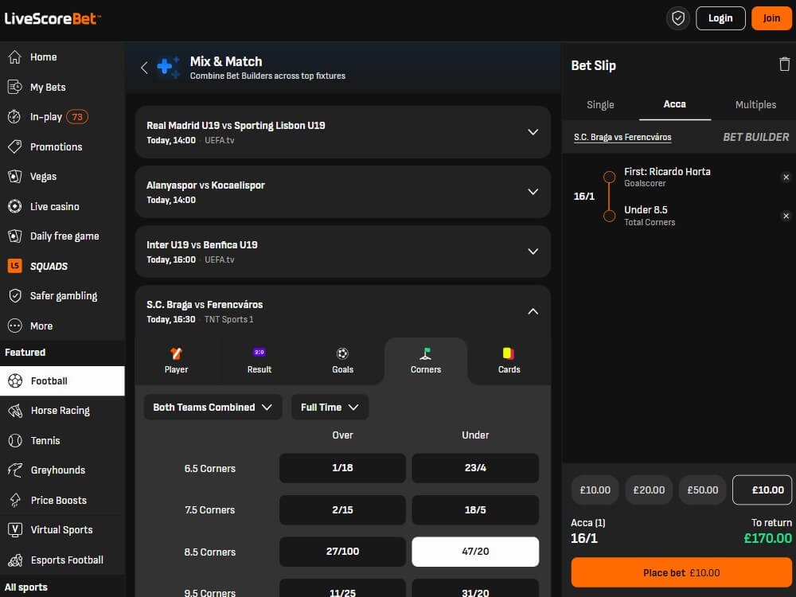796x597 pixels.
Task: Open Virtual Sports from the sidebar
Action: tap(16, 529)
